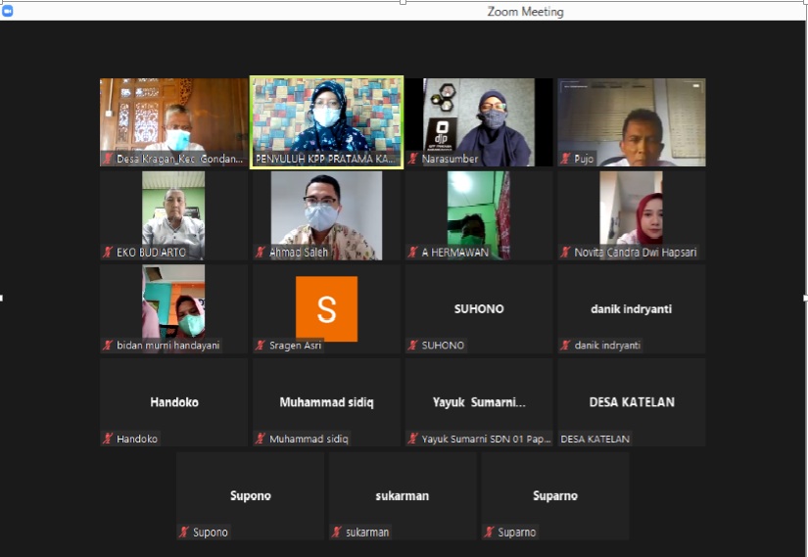Click the Zoom logo icon in title bar
This screenshot has width=808, height=557.
click(8, 11)
